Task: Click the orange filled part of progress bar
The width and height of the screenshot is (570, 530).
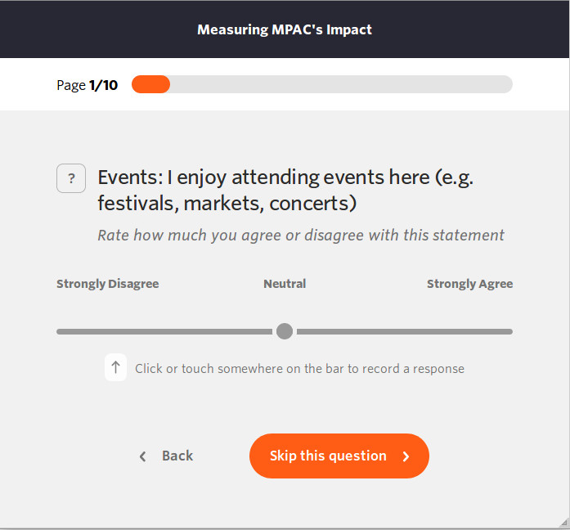Action: click(150, 84)
